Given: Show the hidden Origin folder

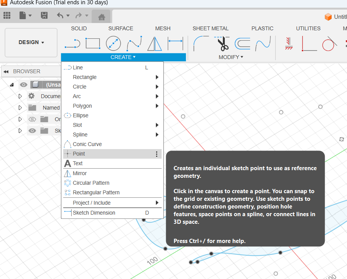Looking at the screenshot, I should click(32, 119).
